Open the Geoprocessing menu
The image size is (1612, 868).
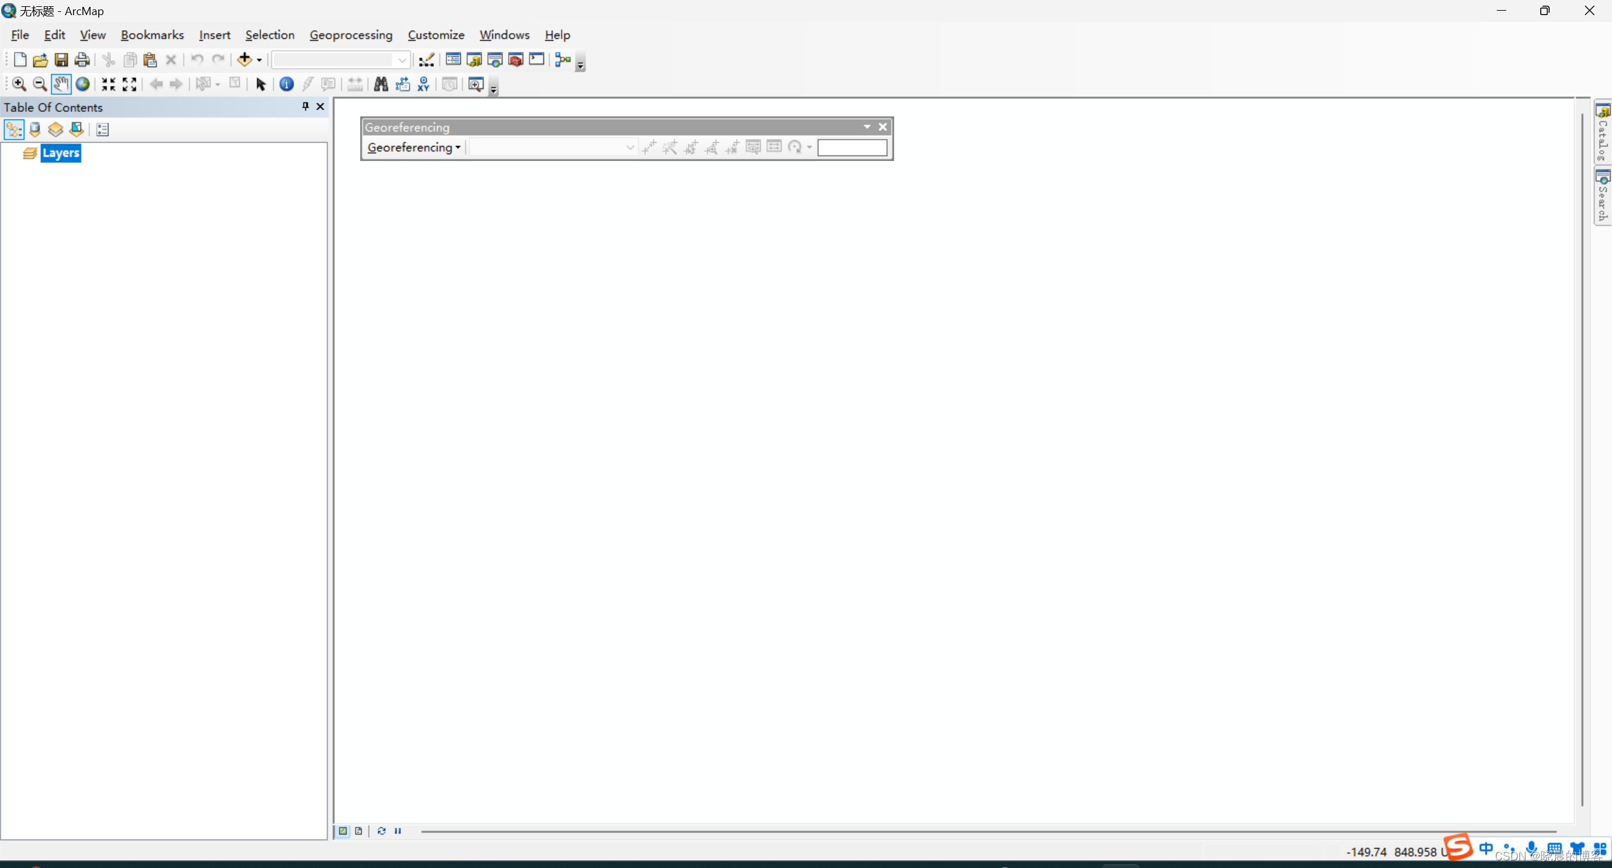click(351, 35)
